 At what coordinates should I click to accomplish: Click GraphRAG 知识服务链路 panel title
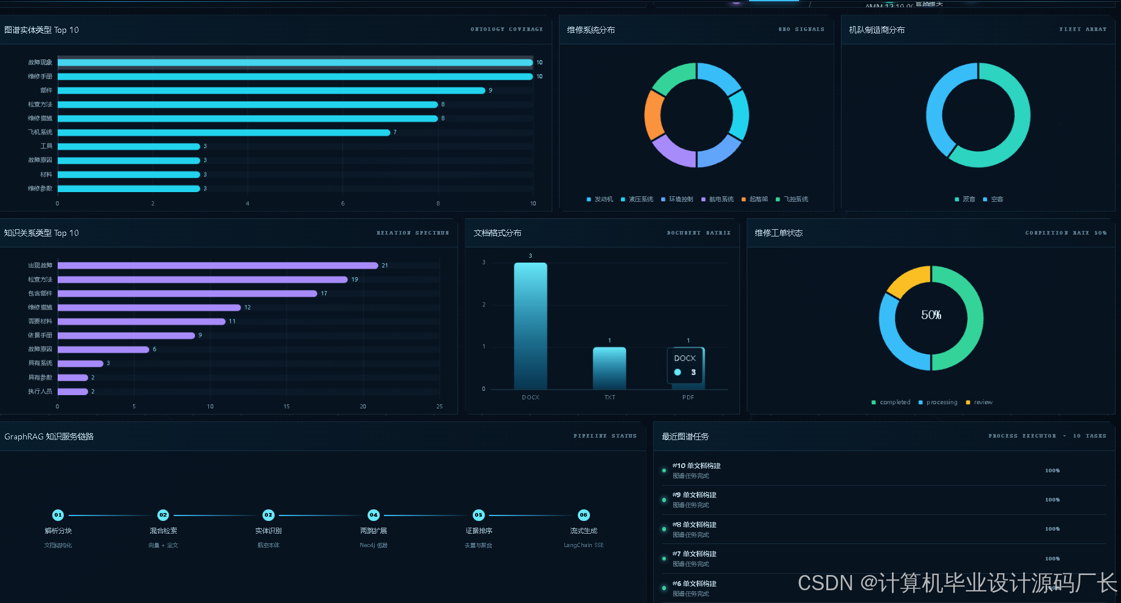point(49,436)
